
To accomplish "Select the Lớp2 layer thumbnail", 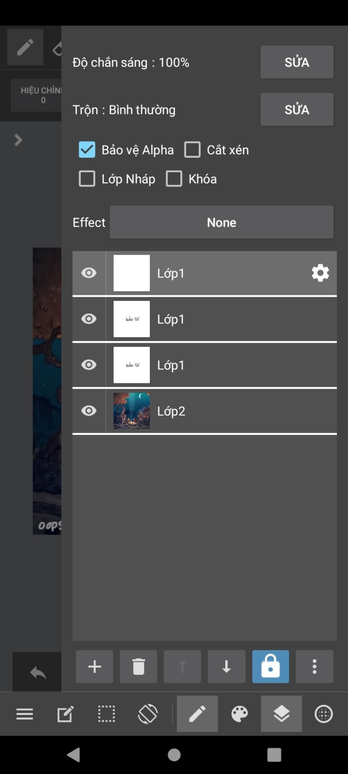I will click(132, 411).
